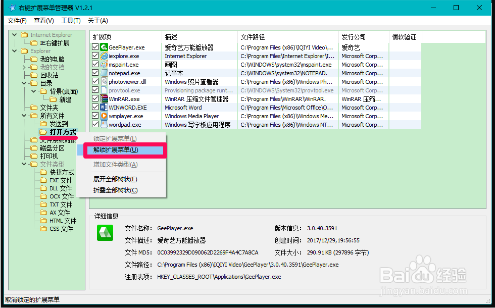
Task: Uncheck the iexplore.exe checkbox
Action: coord(95,56)
